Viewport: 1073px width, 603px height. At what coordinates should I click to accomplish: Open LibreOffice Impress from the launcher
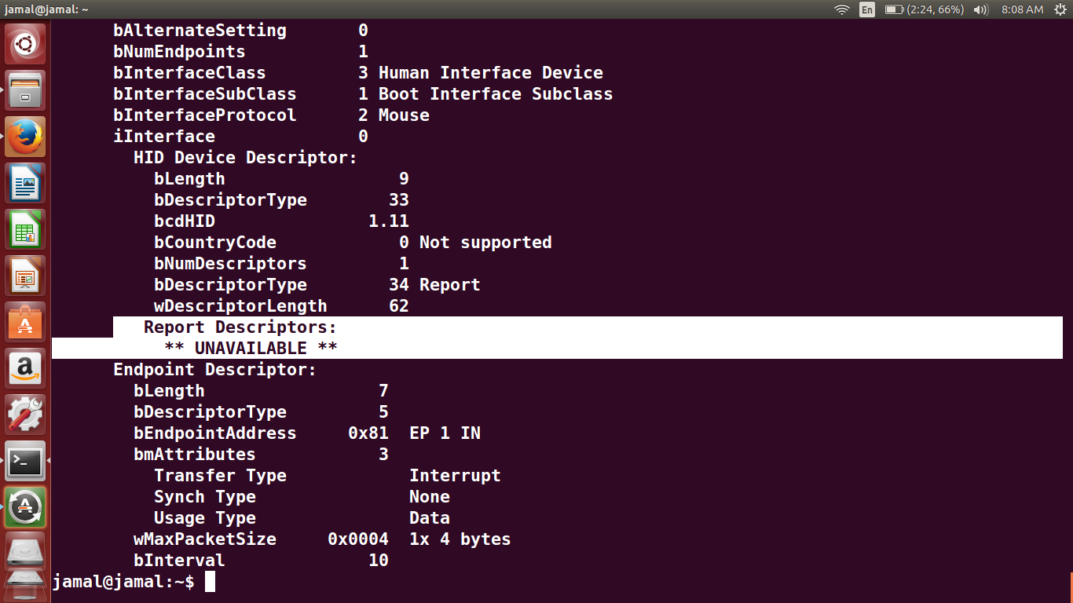pos(24,275)
